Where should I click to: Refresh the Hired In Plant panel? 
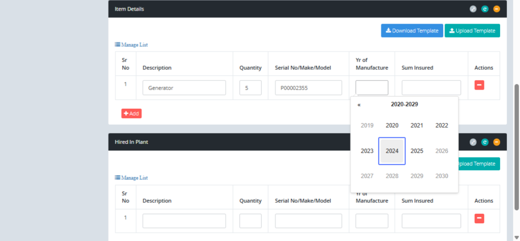click(485, 142)
